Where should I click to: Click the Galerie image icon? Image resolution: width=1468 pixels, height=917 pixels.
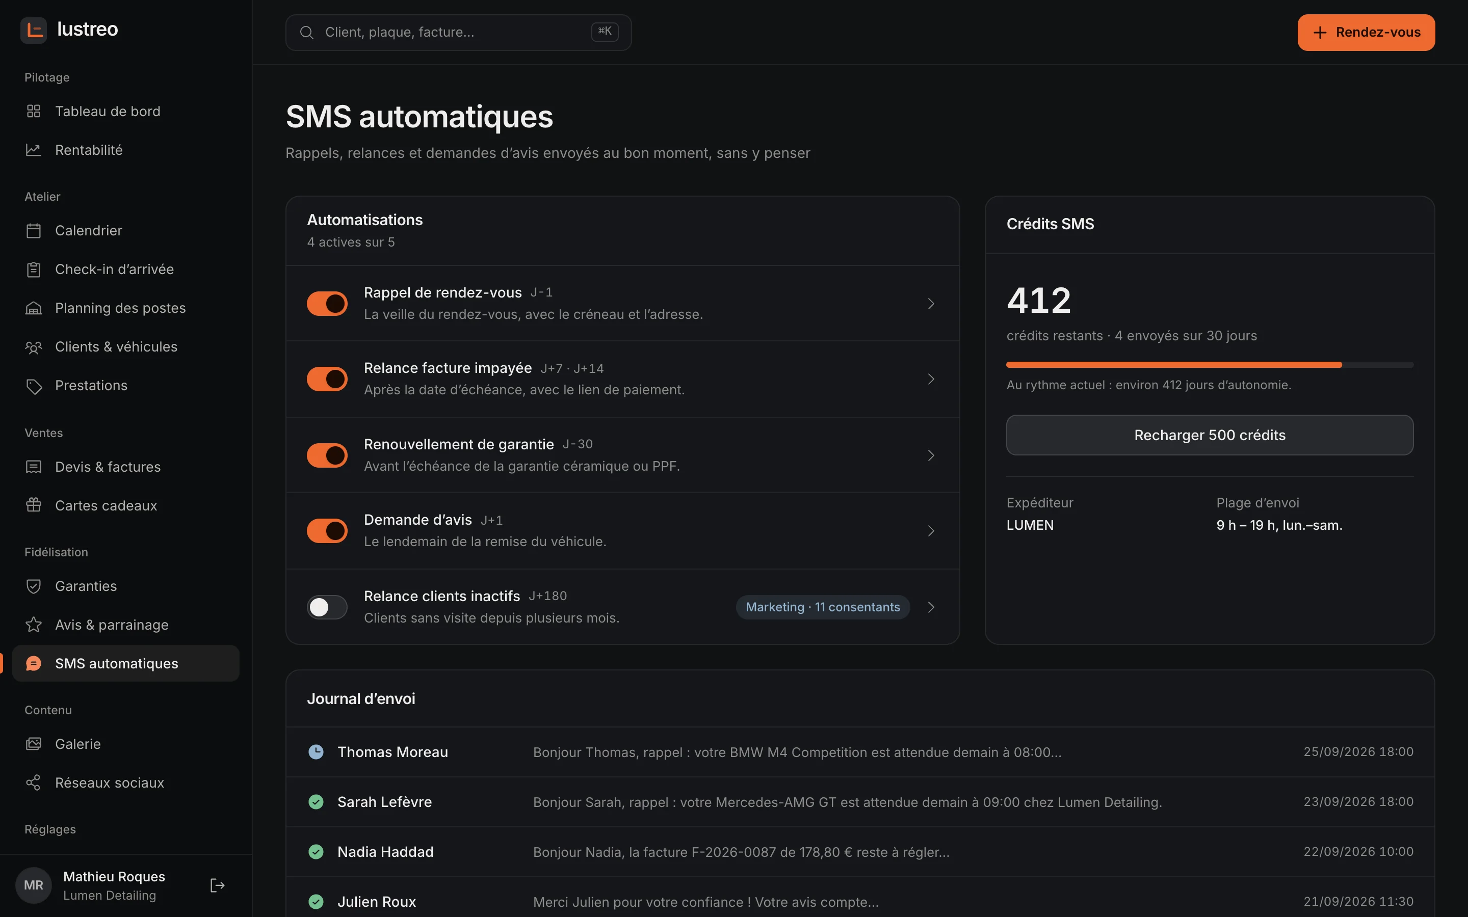(x=33, y=744)
